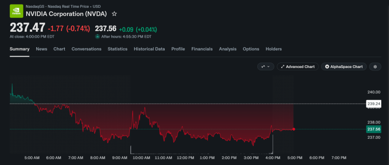This screenshot has width=389, height=165.
Task: Open the Profile tab
Action: pyautogui.click(x=178, y=49)
